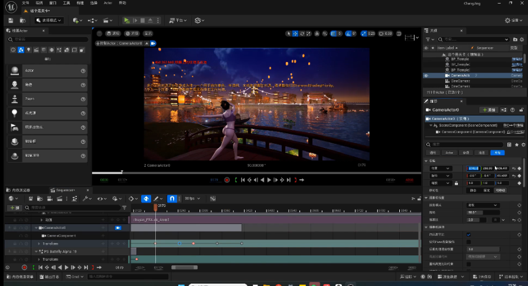Save the current level with the disk icon
528x286 pixels.
coord(11,21)
